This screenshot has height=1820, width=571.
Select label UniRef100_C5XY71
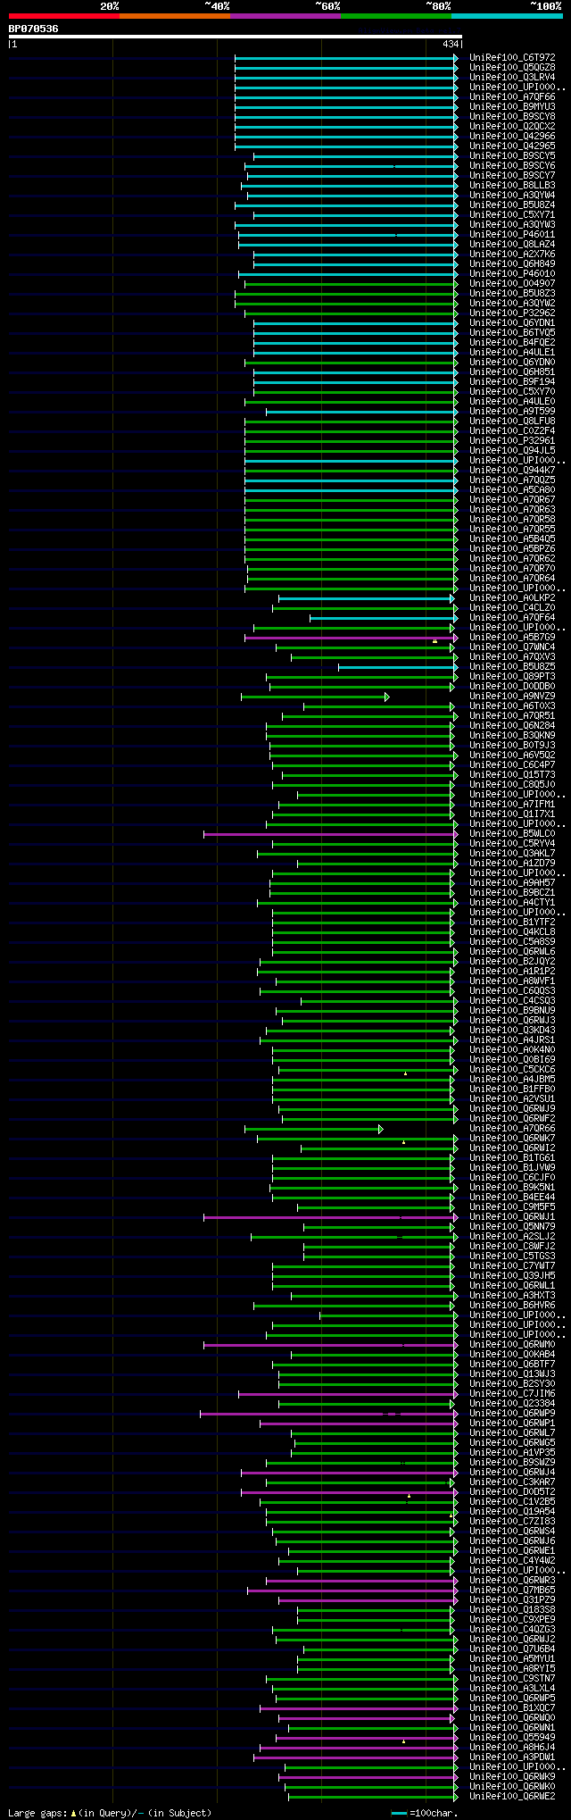tap(512, 215)
